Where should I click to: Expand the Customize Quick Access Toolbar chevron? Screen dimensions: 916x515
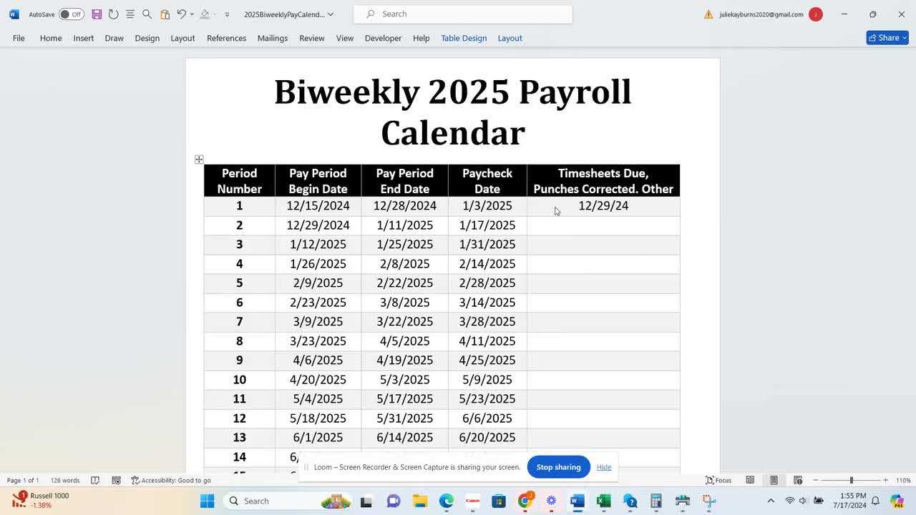pos(227,14)
